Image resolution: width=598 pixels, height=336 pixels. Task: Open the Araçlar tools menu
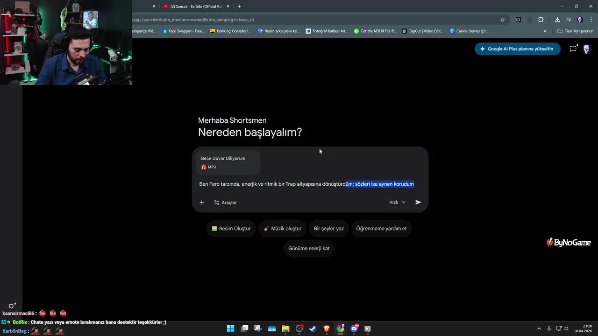pos(226,203)
